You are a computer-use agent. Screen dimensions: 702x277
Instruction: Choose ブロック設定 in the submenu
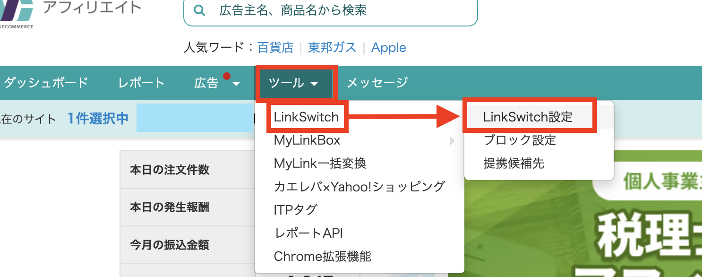click(520, 140)
